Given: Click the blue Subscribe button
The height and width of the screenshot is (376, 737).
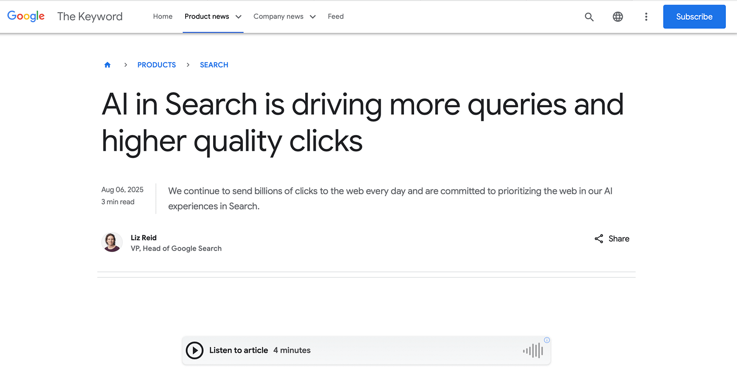Looking at the screenshot, I should (694, 17).
